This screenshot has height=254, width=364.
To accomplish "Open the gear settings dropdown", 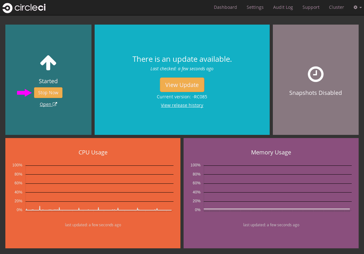I will click(x=357, y=7).
